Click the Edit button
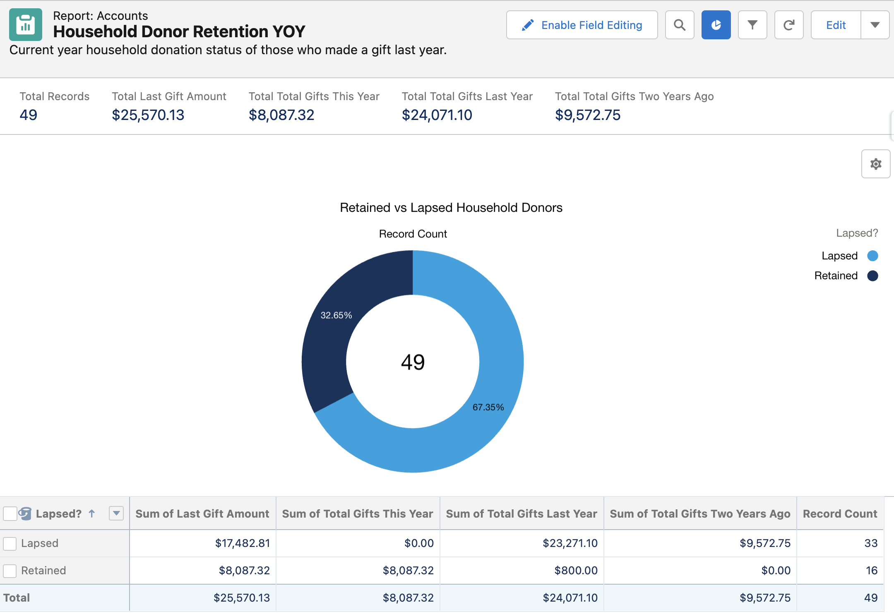 click(x=836, y=25)
